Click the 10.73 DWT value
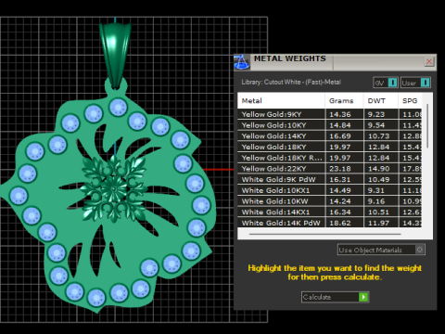The image size is (445, 334). (378, 136)
